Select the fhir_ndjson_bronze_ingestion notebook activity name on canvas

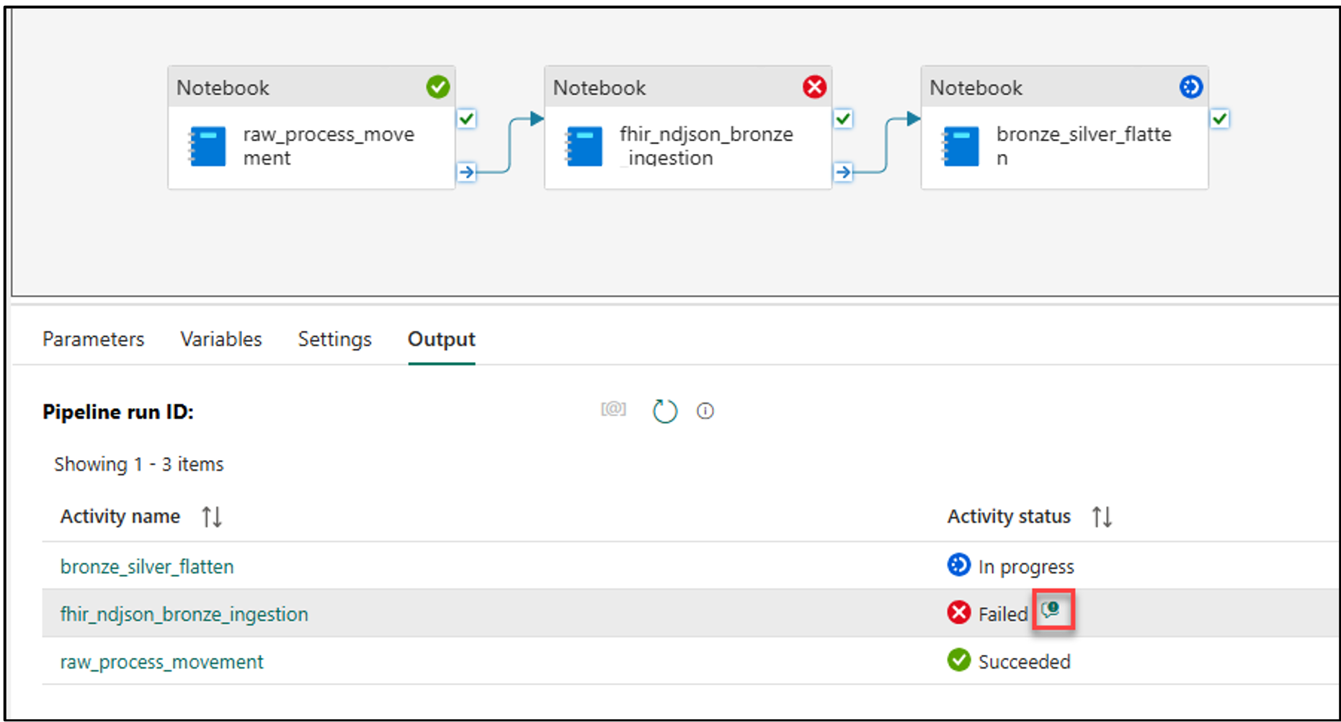point(706,146)
